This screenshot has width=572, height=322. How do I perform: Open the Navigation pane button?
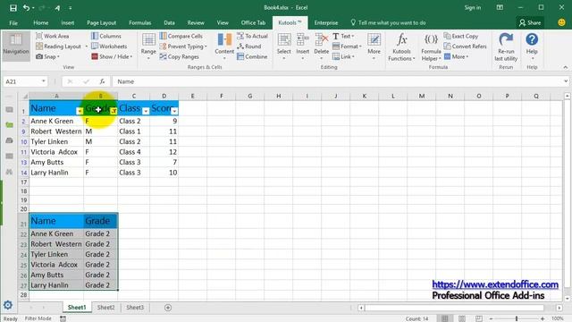pos(16,46)
